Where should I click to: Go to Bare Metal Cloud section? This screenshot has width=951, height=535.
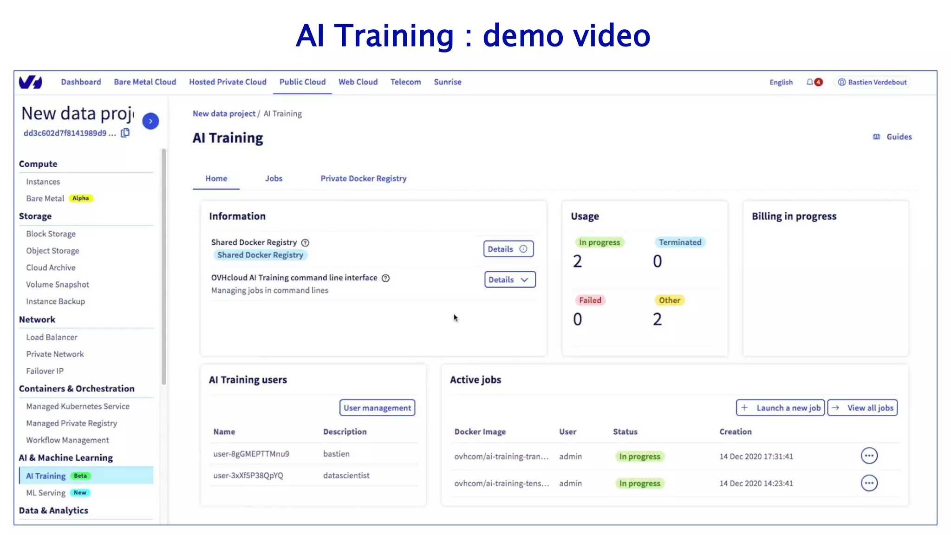coord(145,82)
